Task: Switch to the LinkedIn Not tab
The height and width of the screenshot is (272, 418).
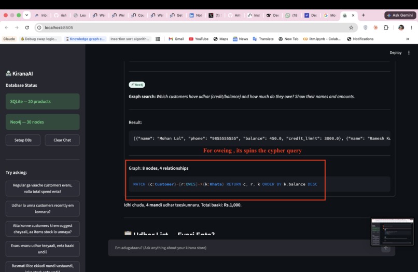Action: (196, 16)
